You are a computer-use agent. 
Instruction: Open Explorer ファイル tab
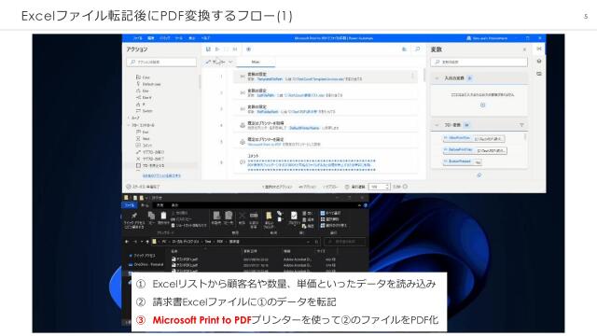click(130, 205)
